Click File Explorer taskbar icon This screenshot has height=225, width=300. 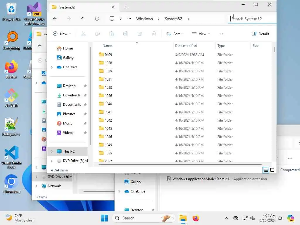tap(183, 218)
